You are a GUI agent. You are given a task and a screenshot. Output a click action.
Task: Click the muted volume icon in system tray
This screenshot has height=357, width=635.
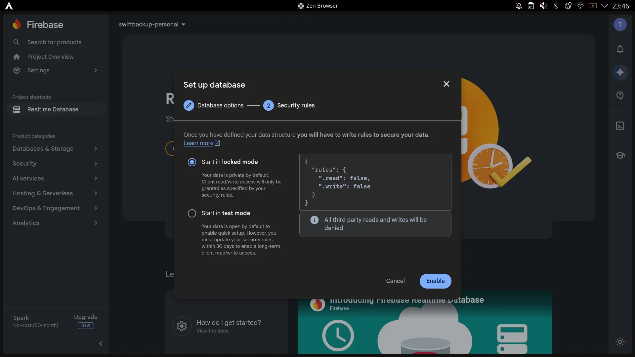coord(543,6)
